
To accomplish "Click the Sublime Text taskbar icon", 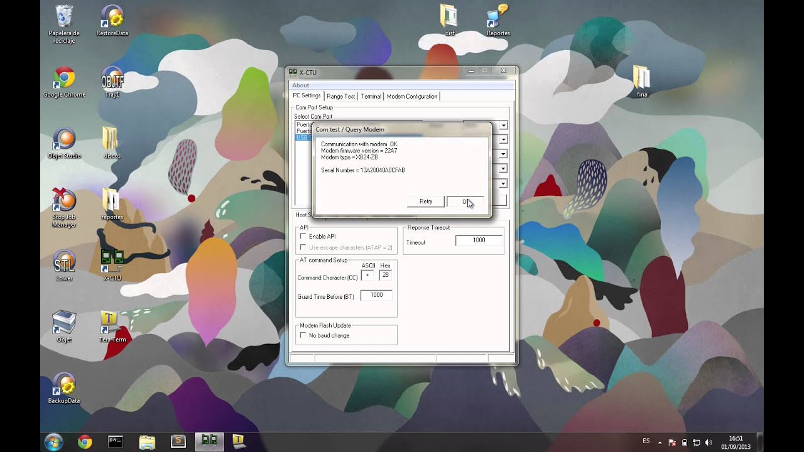I will (x=178, y=442).
